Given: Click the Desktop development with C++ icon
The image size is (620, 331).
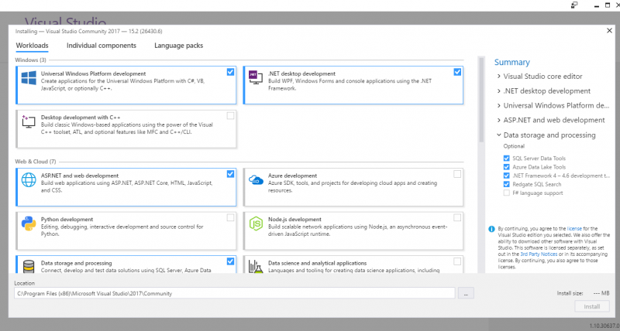Looking at the screenshot, I should (x=29, y=122).
